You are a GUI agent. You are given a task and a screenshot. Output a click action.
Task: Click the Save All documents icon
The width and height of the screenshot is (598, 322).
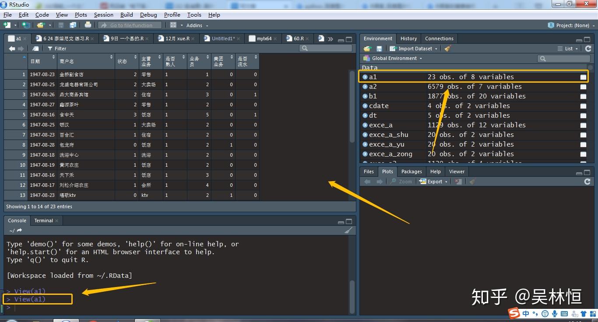73,25
